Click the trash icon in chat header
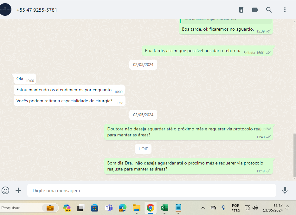 pyautogui.click(x=241, y=10)
